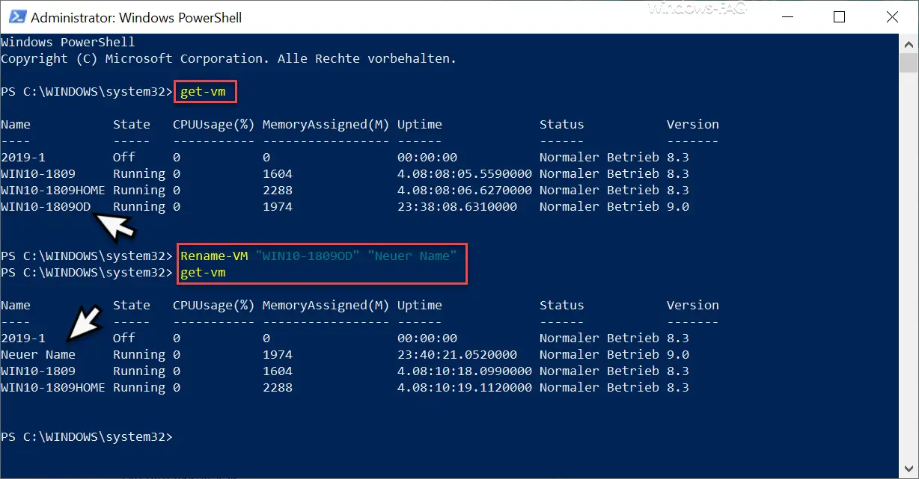Click version 9.0 in the Neuer Name row
919x479 pixels.
[678, 355]
